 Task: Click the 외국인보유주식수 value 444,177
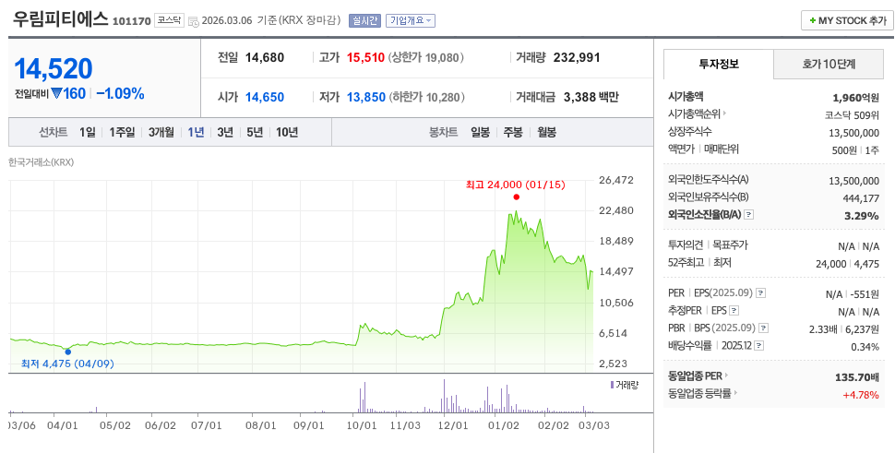[861, 198]
